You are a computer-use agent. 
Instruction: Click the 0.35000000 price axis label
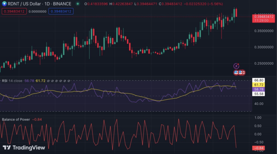tap(264, 31)
